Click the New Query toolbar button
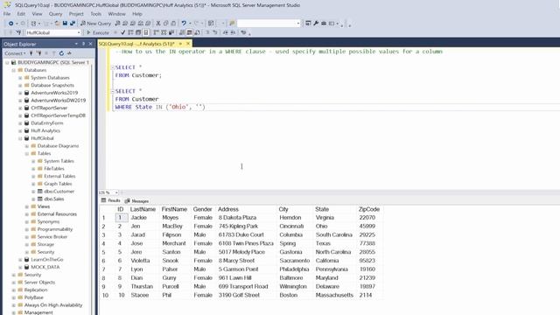Screen dimensions: 560x315 click(x=96, y=24)
